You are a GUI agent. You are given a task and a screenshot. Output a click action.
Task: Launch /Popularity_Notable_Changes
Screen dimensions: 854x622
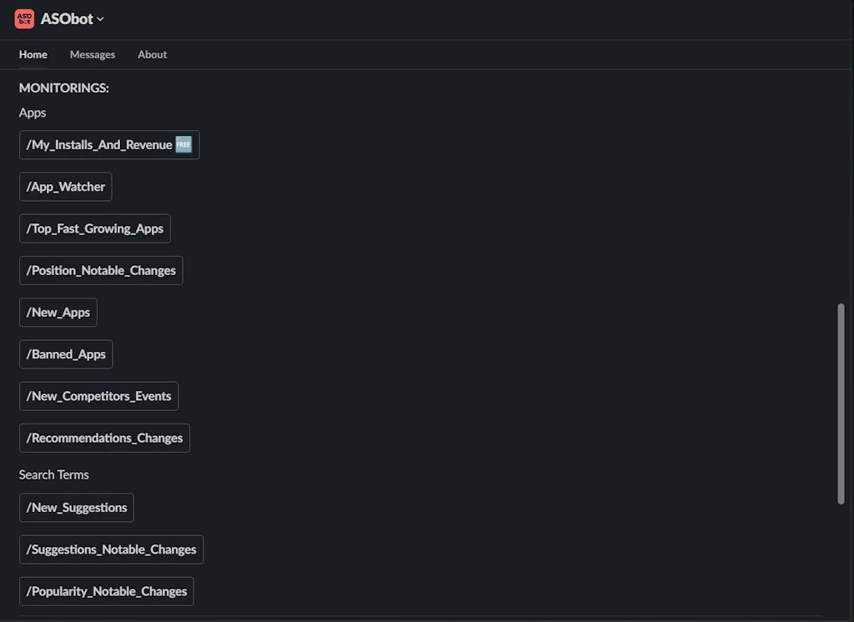106,590
